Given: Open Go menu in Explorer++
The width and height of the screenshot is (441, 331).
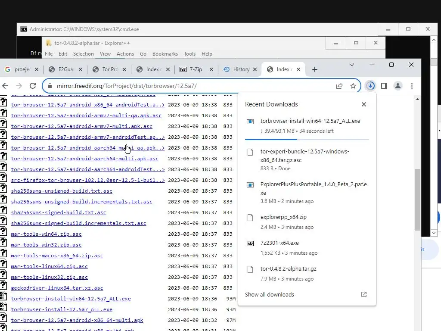Looking at the screenshot, I should [x=143, y=54].
